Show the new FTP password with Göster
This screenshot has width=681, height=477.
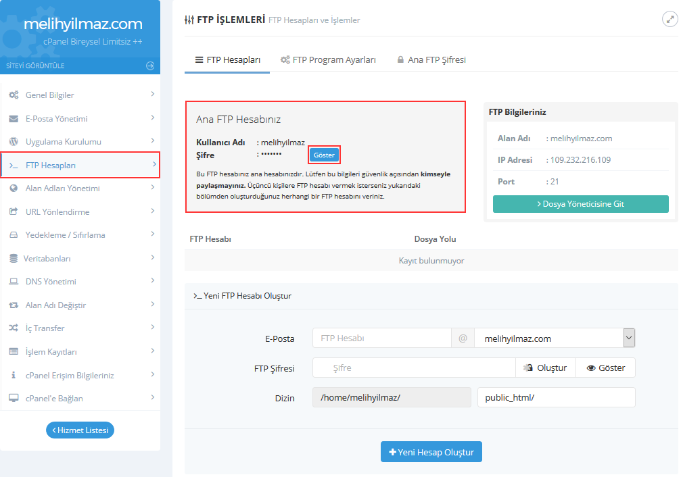click(605, 368)
